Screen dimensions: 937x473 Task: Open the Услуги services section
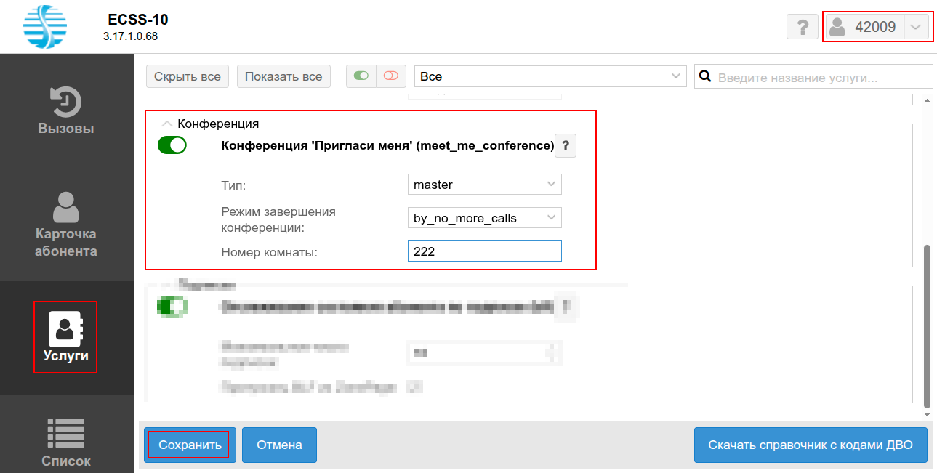pos(65,337)
